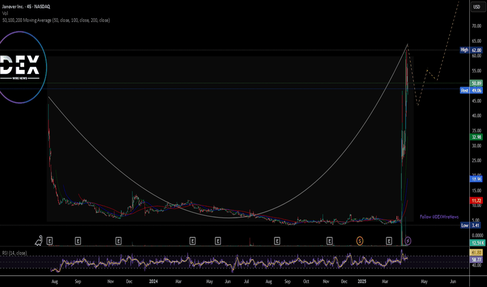Click the red 11.72 moving average label
This screenshot has height=287, width=487.
pos(477,201)
